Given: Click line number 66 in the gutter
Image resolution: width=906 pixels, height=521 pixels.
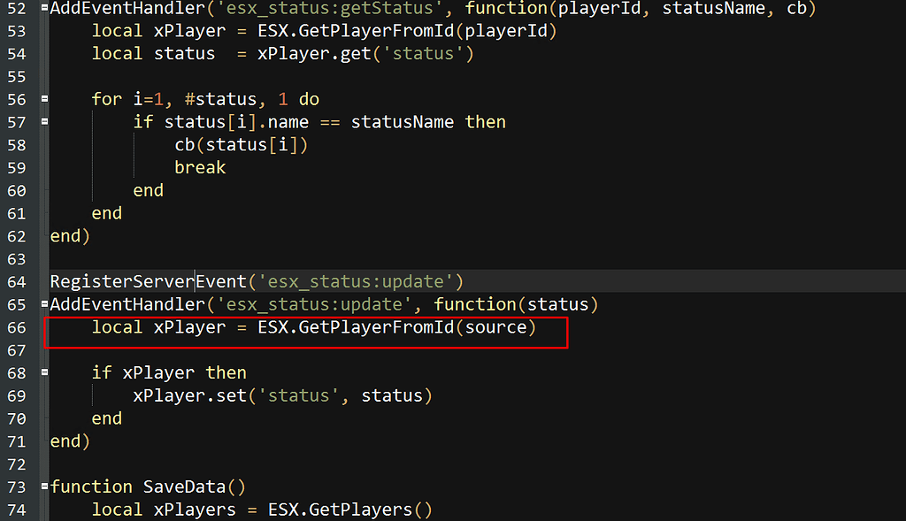Looking at the screenshot, I should (x=16, y=326).
